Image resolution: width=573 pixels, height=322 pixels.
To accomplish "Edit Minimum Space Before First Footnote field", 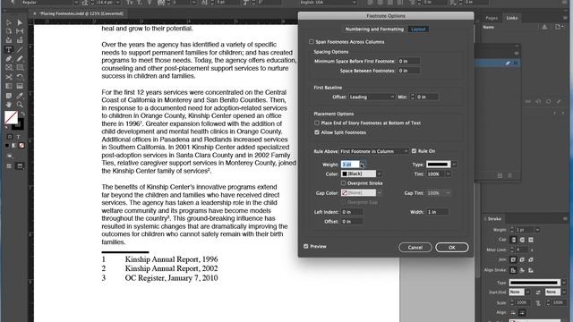I will pyautogui.click(x=408, y=61).
